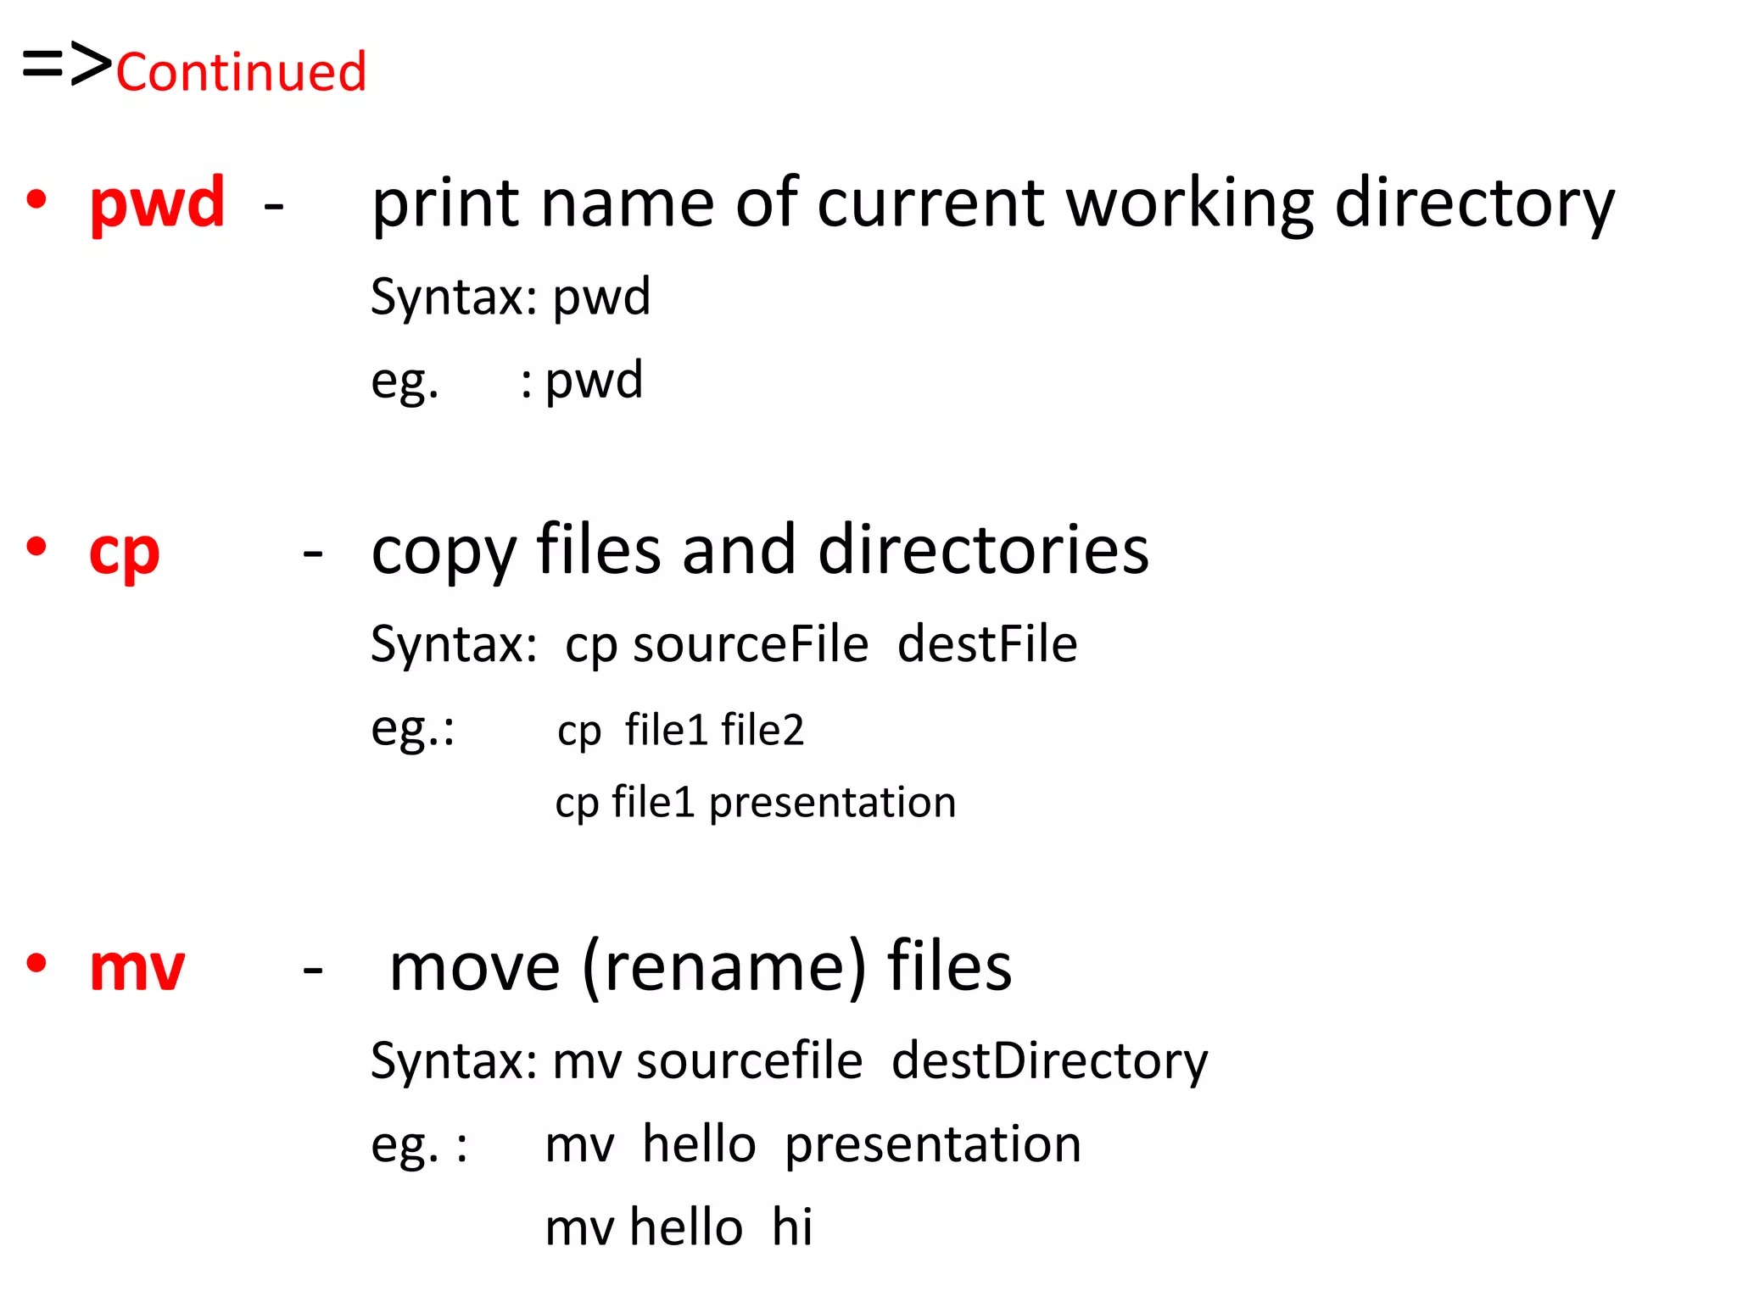The width and height of the screenshot is (1737, 1302).
Task: Click the red 'cp' command name
Action: [x=124, y=552]
